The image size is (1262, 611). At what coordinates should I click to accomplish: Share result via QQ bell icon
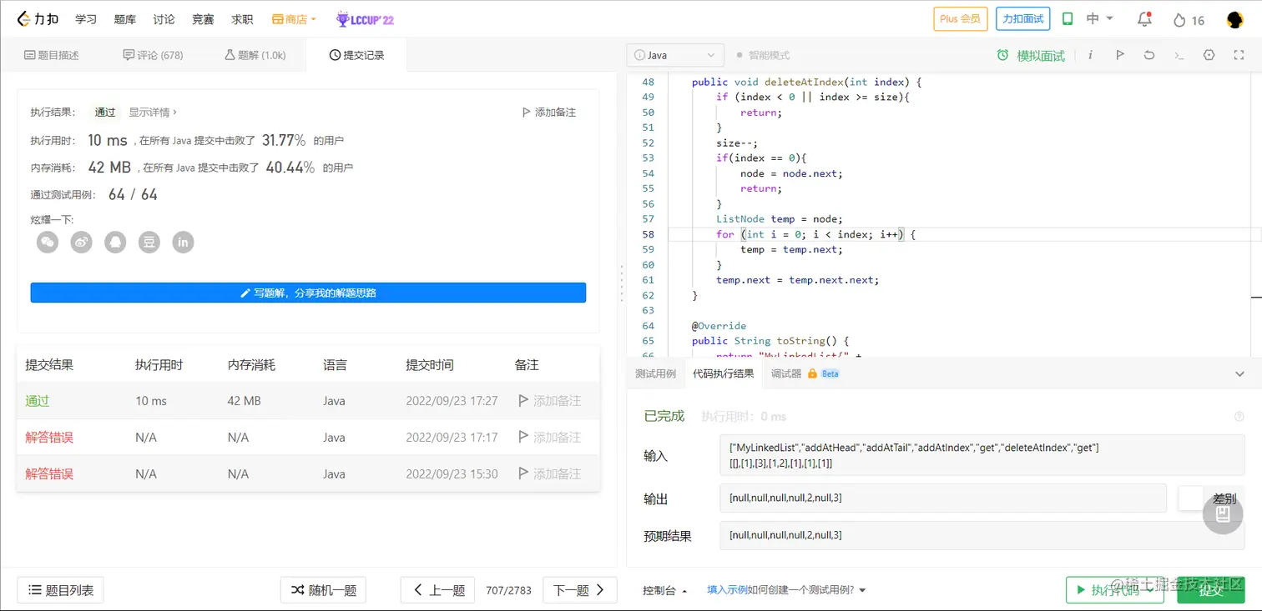pos(115,242)
